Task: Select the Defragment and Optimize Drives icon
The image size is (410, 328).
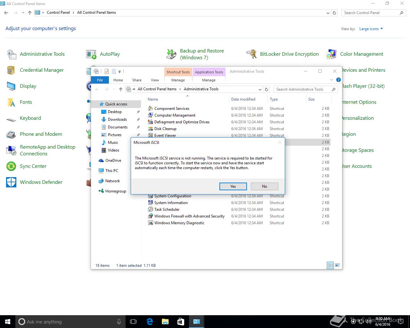Action: 150,122
